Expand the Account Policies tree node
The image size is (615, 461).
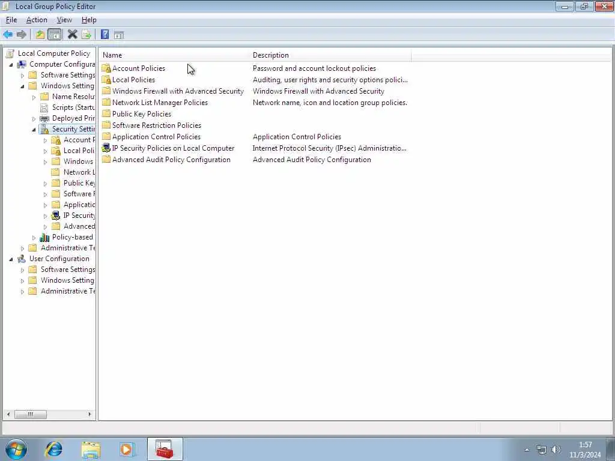[x=45, y=140]
